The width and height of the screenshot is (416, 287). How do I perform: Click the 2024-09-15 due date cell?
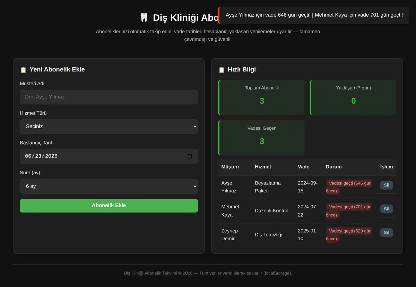(307, 187)
